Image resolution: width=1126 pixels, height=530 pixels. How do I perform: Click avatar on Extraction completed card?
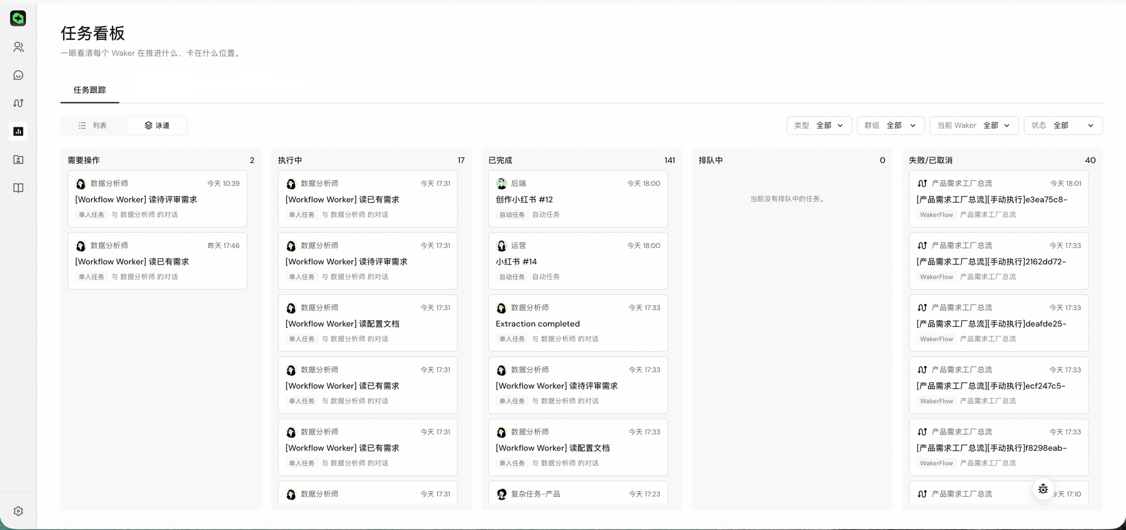[501, 308]
